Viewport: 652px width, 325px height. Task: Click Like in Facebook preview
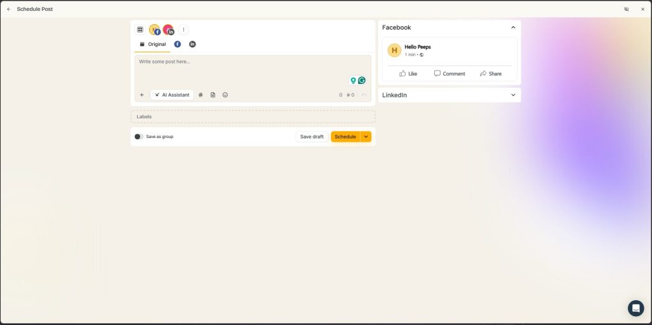point(408,74)
